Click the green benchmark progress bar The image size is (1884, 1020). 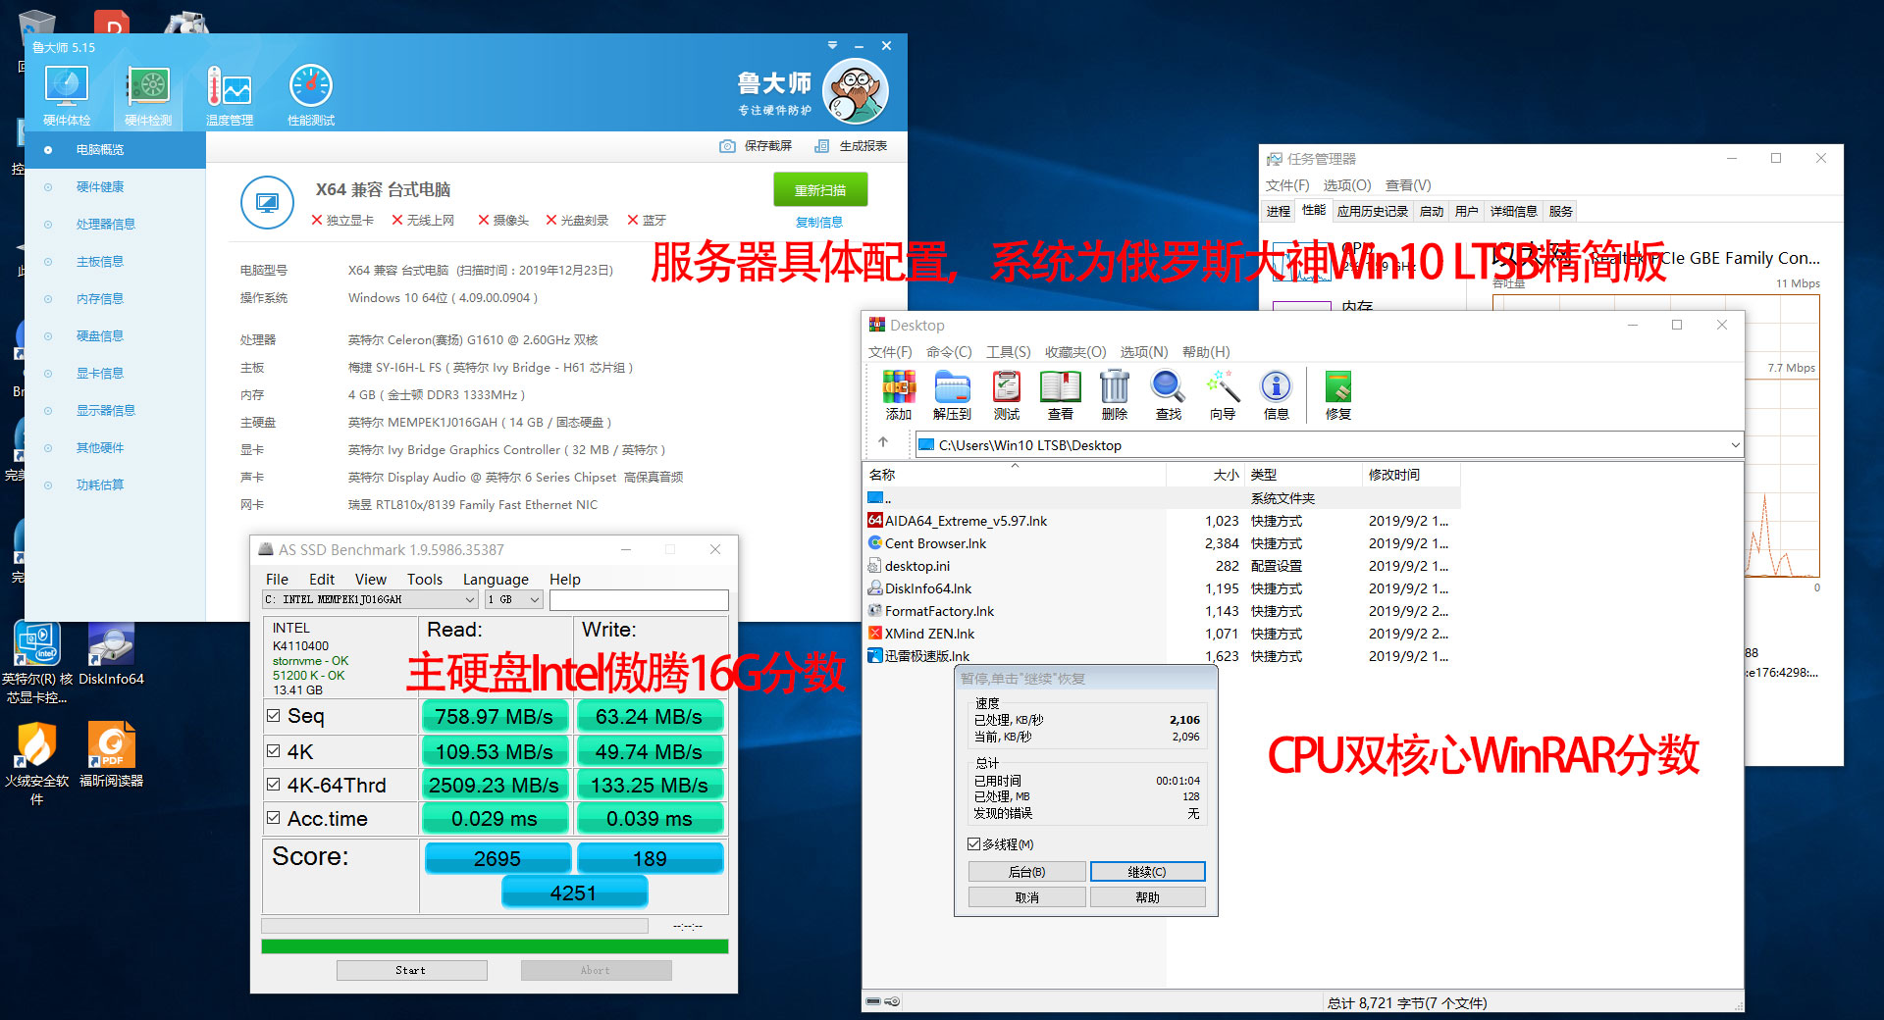coord(495,946)
